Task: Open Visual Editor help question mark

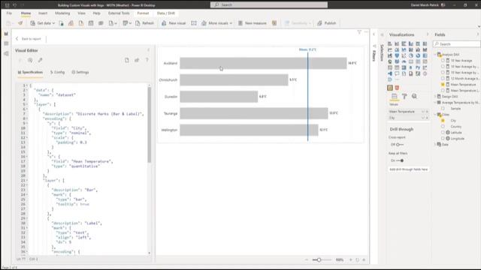Action: 147,60
